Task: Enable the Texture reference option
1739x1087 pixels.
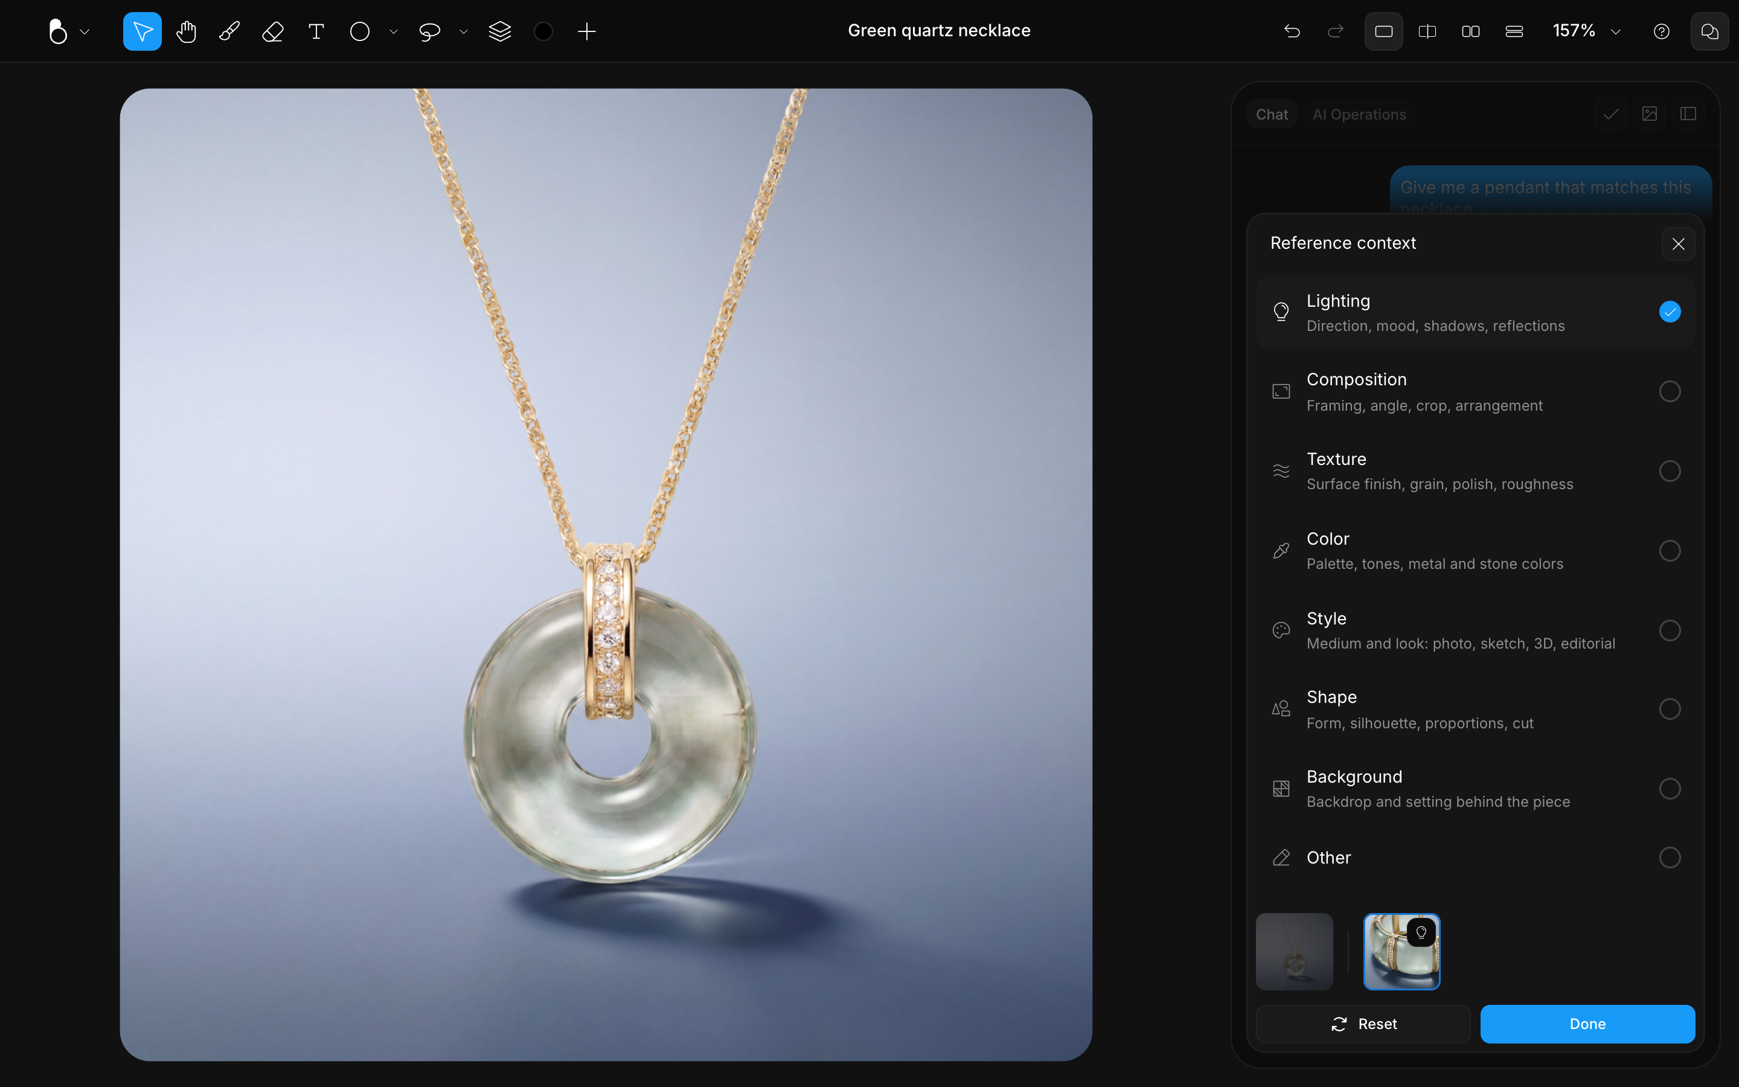Action: click(x=1670, y=471)
